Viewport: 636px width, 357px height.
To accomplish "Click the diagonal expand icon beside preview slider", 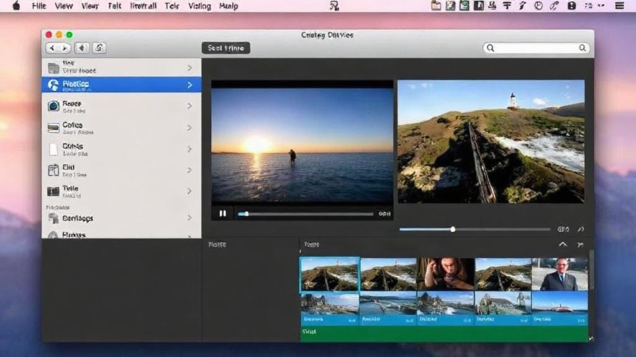I will (x=581, y=229).
